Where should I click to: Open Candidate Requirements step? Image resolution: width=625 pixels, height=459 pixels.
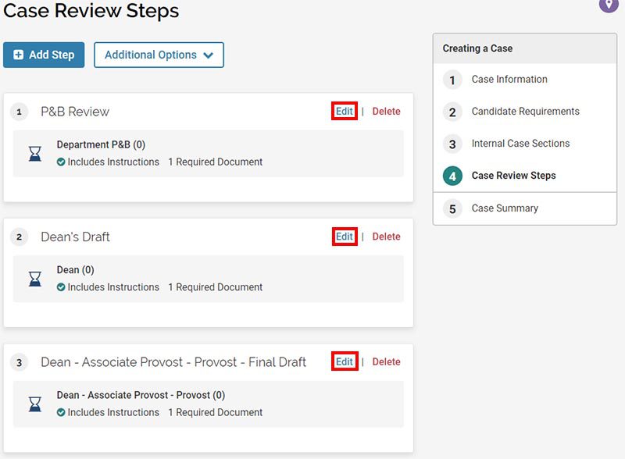[524, 112]
